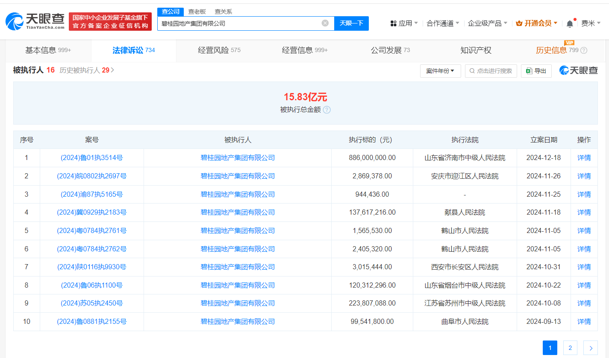Click help icon next to 被执行总金额
Image resolution: width=609 pixels, height=358 pixels.
pyautogui.click(x=327, y=110)
